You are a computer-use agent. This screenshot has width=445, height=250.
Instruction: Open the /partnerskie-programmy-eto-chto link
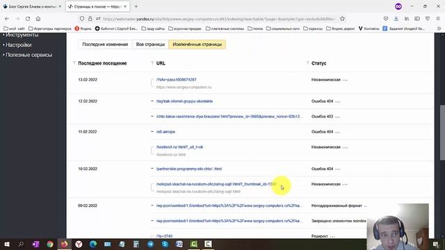pos(189,169)
